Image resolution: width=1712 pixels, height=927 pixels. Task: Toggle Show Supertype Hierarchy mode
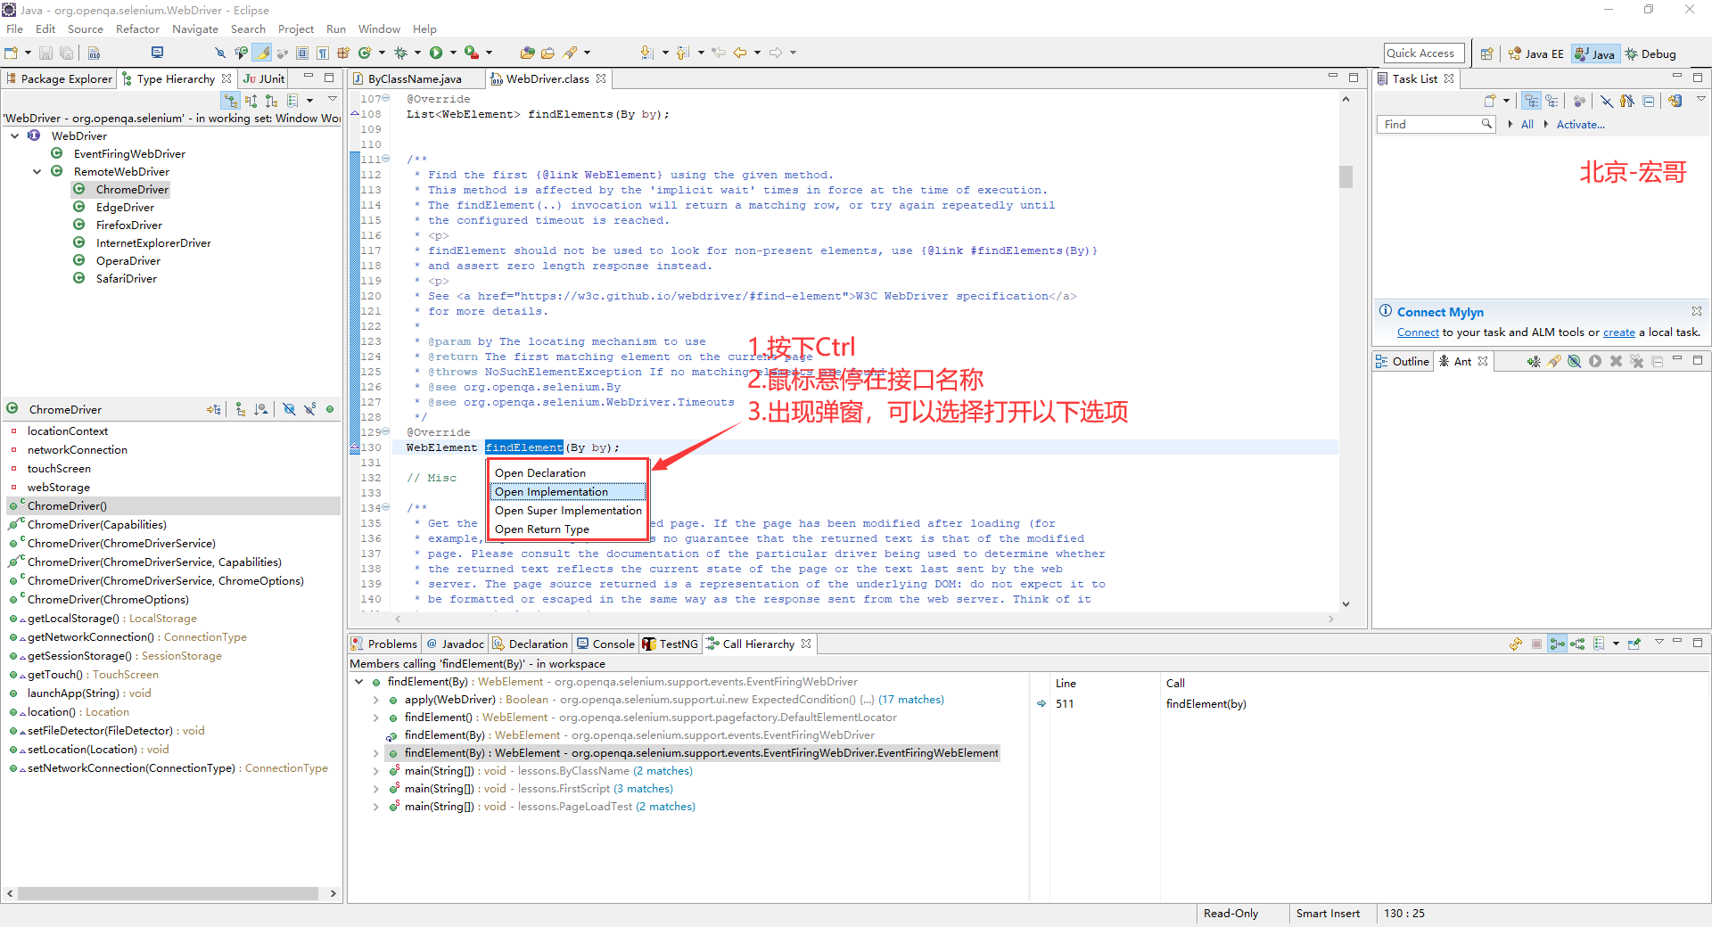(x=251, y=101)
